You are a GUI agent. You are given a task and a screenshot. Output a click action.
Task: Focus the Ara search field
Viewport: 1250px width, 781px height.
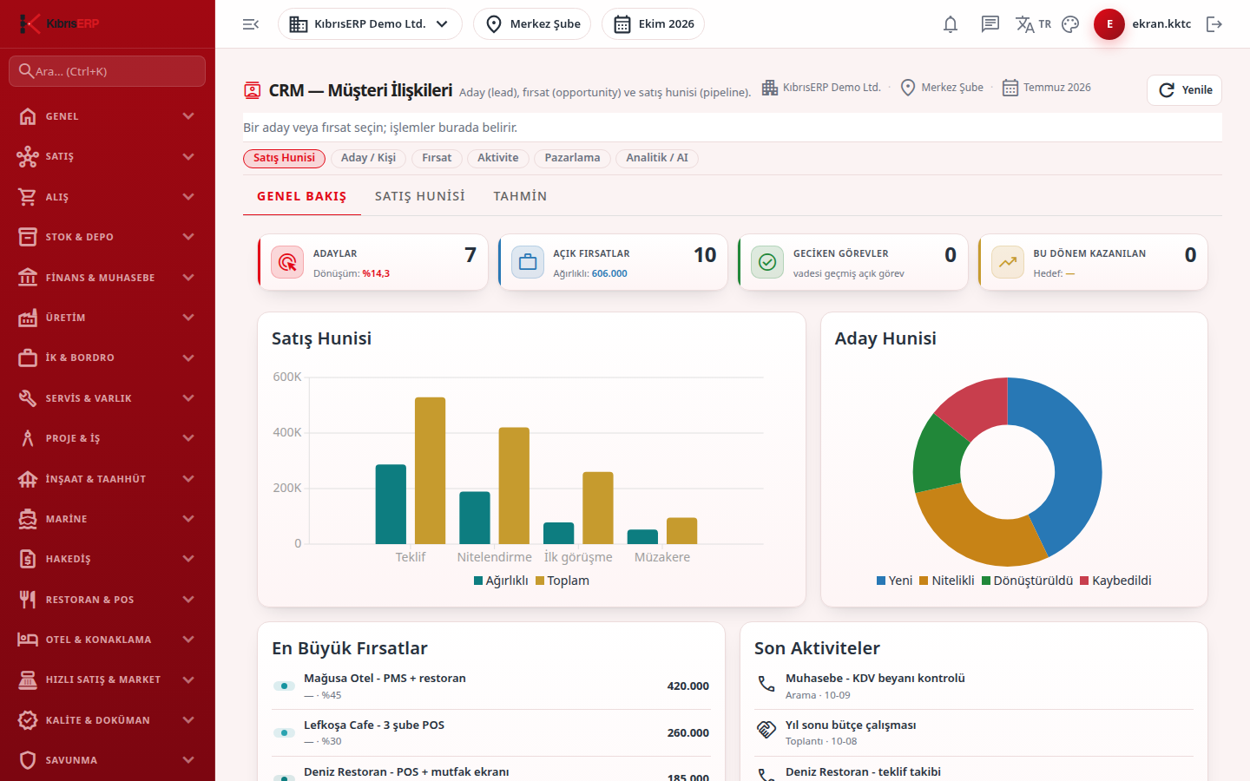point(108,71)
